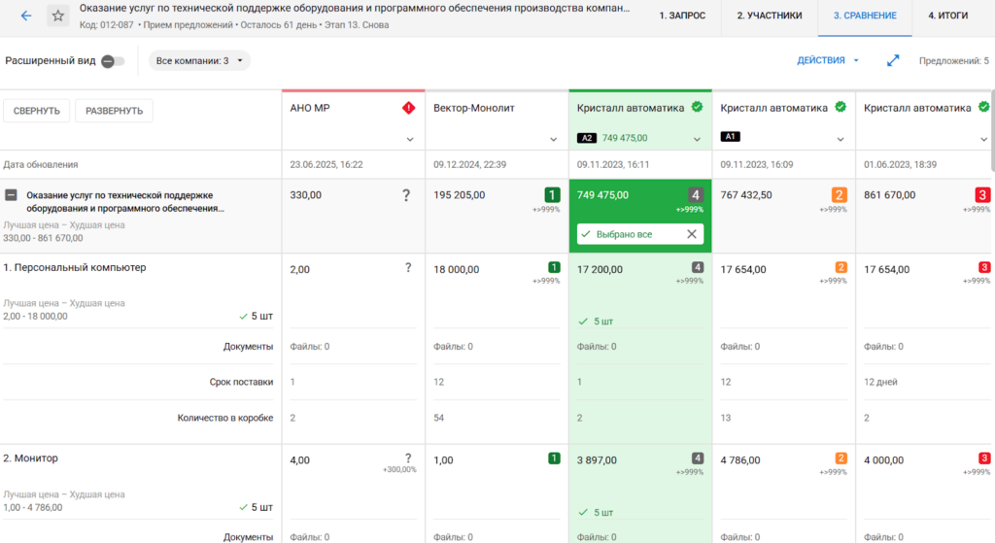
Task: Click the back arrow icon
Action: click(x=26, y=17)
